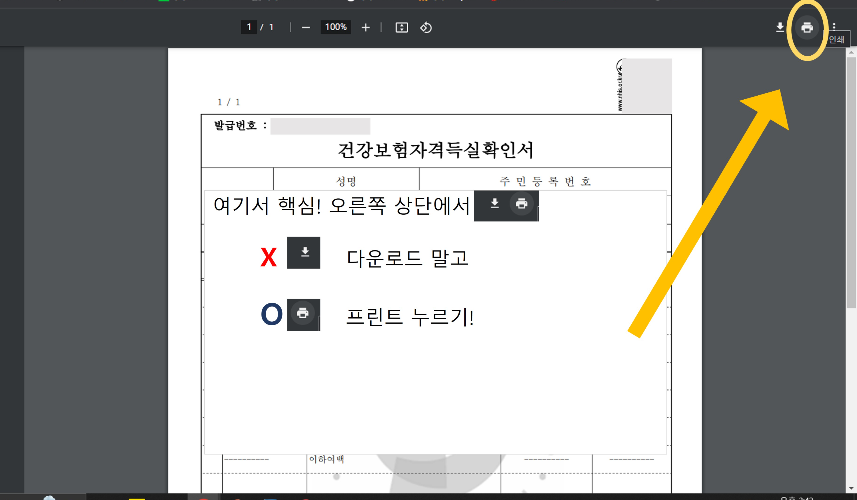Rotate the document counterclockwise
857x500 pixels.
coord(426,27)
